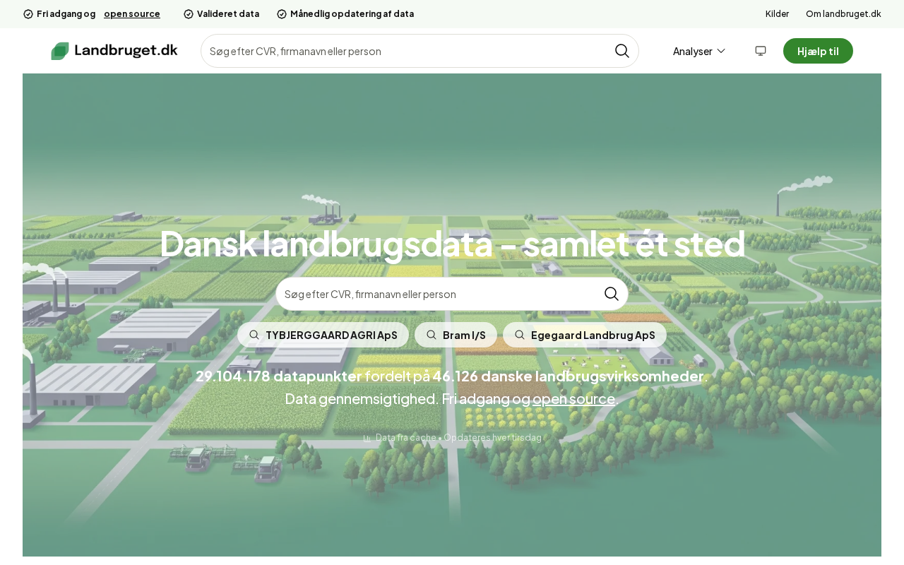Viewport: 904px width, 565px height.
Task: Click the checkmark icon beside 'Månedlig opdatering af data'
Action: [282, 14]
